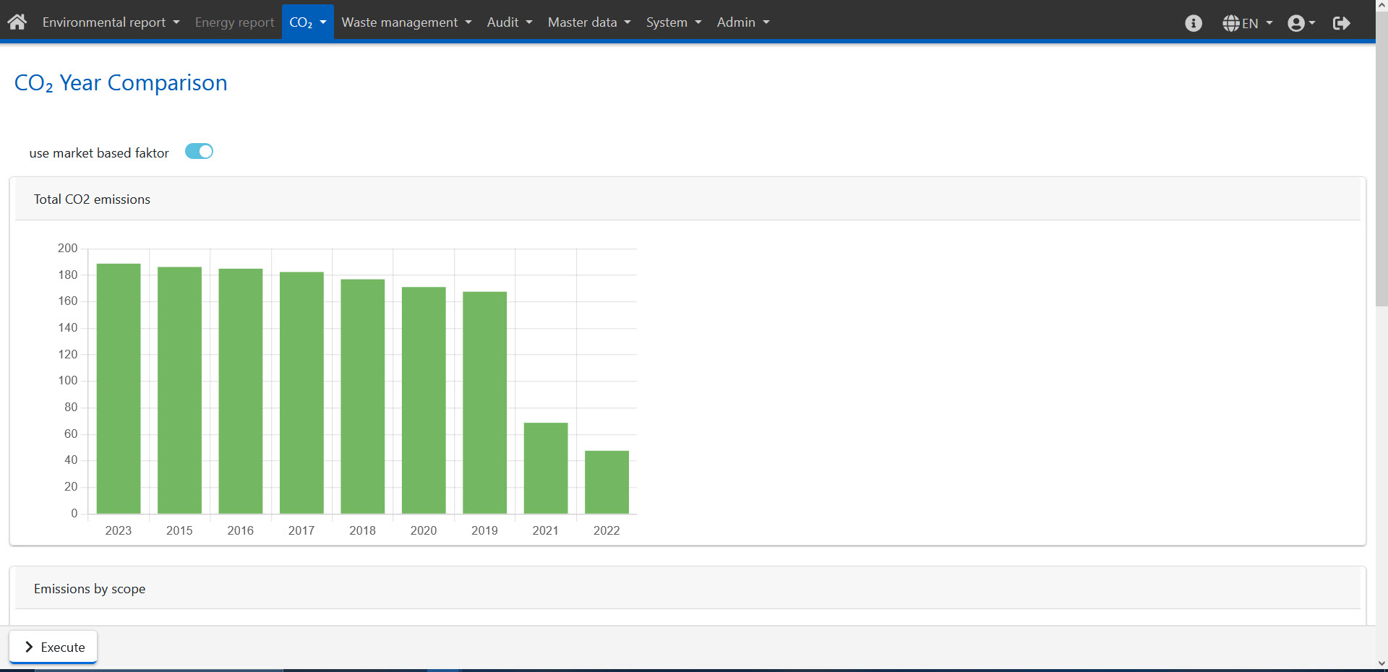Click the Energy report link
Image resolution: width=1388 pixels, height=672 pixels.
tap(234, 22)
